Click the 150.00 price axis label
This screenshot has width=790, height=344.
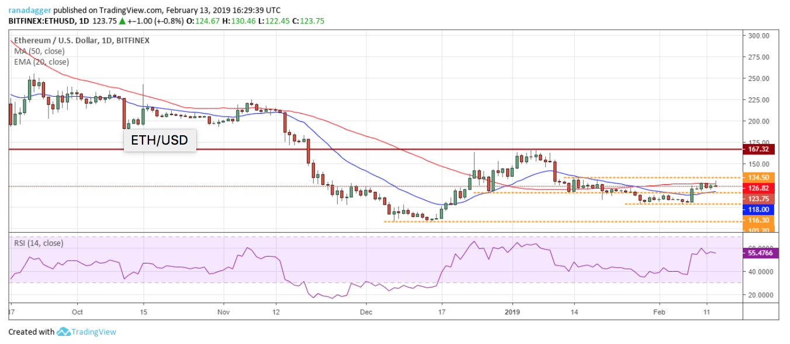pos(758,164)
